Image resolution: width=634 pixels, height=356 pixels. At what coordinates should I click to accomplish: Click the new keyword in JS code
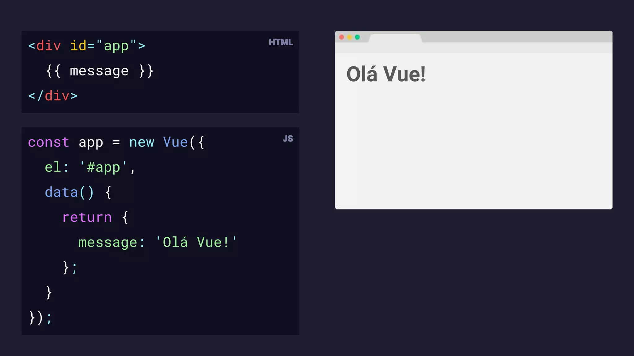[x=141, y=142]
